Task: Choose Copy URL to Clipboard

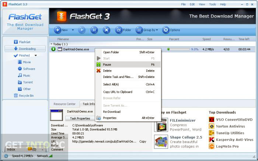Action: [128, 92]
